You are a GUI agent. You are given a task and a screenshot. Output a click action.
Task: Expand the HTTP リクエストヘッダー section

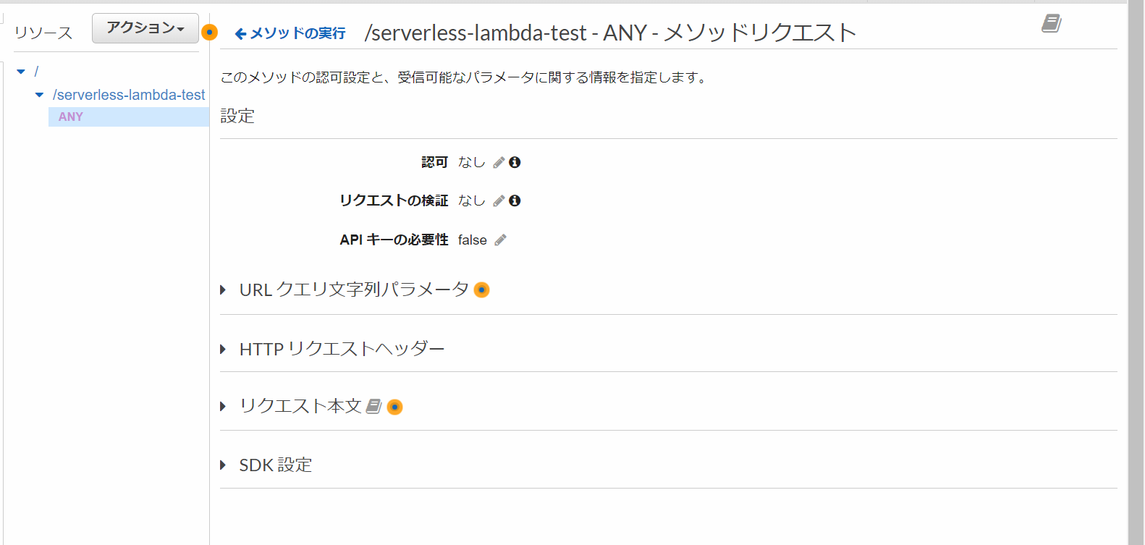point(222,348)
